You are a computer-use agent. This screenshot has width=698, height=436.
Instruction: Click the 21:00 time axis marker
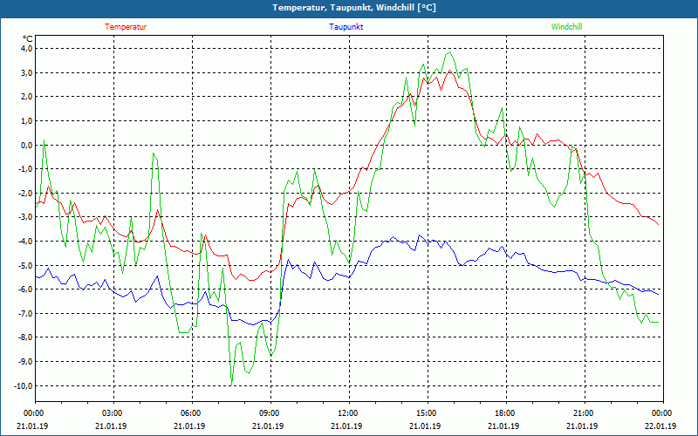coord(584,413)
